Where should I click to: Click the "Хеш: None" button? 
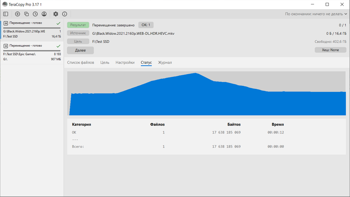330,50
